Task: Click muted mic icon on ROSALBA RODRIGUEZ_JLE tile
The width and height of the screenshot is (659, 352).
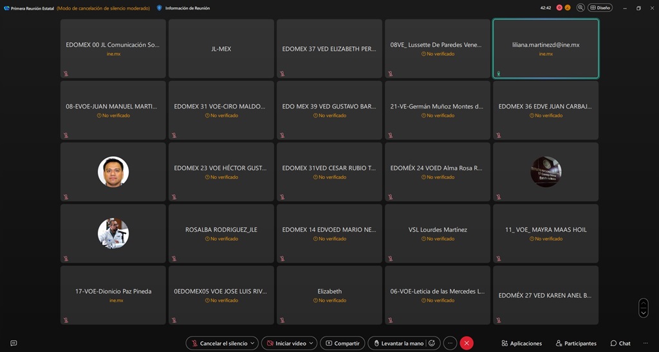Action: coord(174,258)
